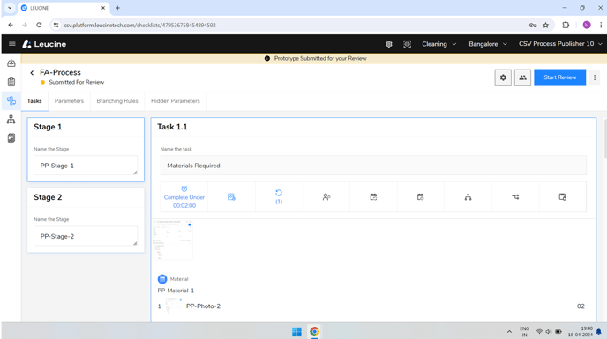Select the Stage 2 card heading
Viewport: 607px width, 339px height.
point(48,197)
